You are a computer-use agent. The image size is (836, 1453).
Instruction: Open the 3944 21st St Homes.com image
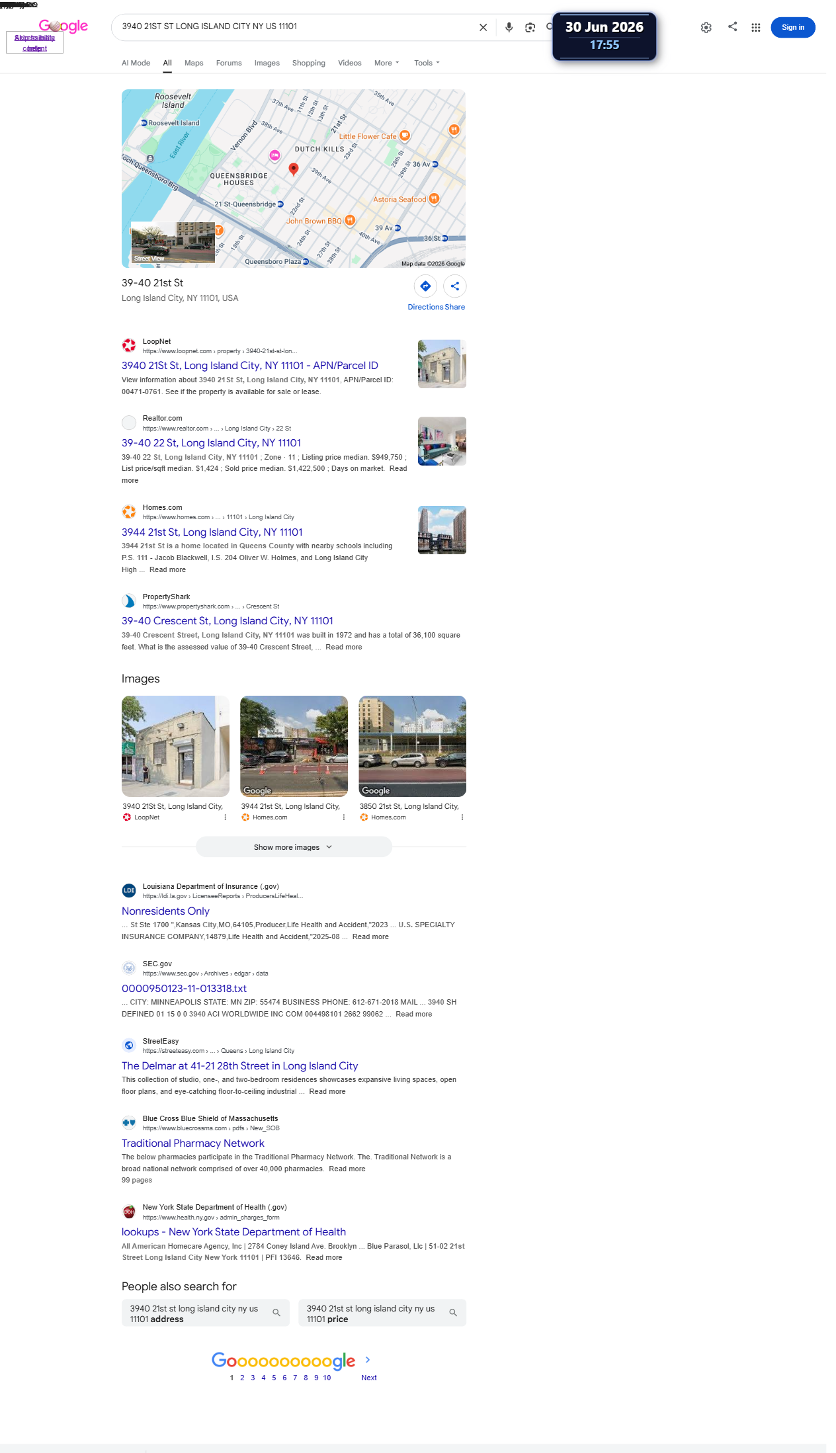(294, 746)
